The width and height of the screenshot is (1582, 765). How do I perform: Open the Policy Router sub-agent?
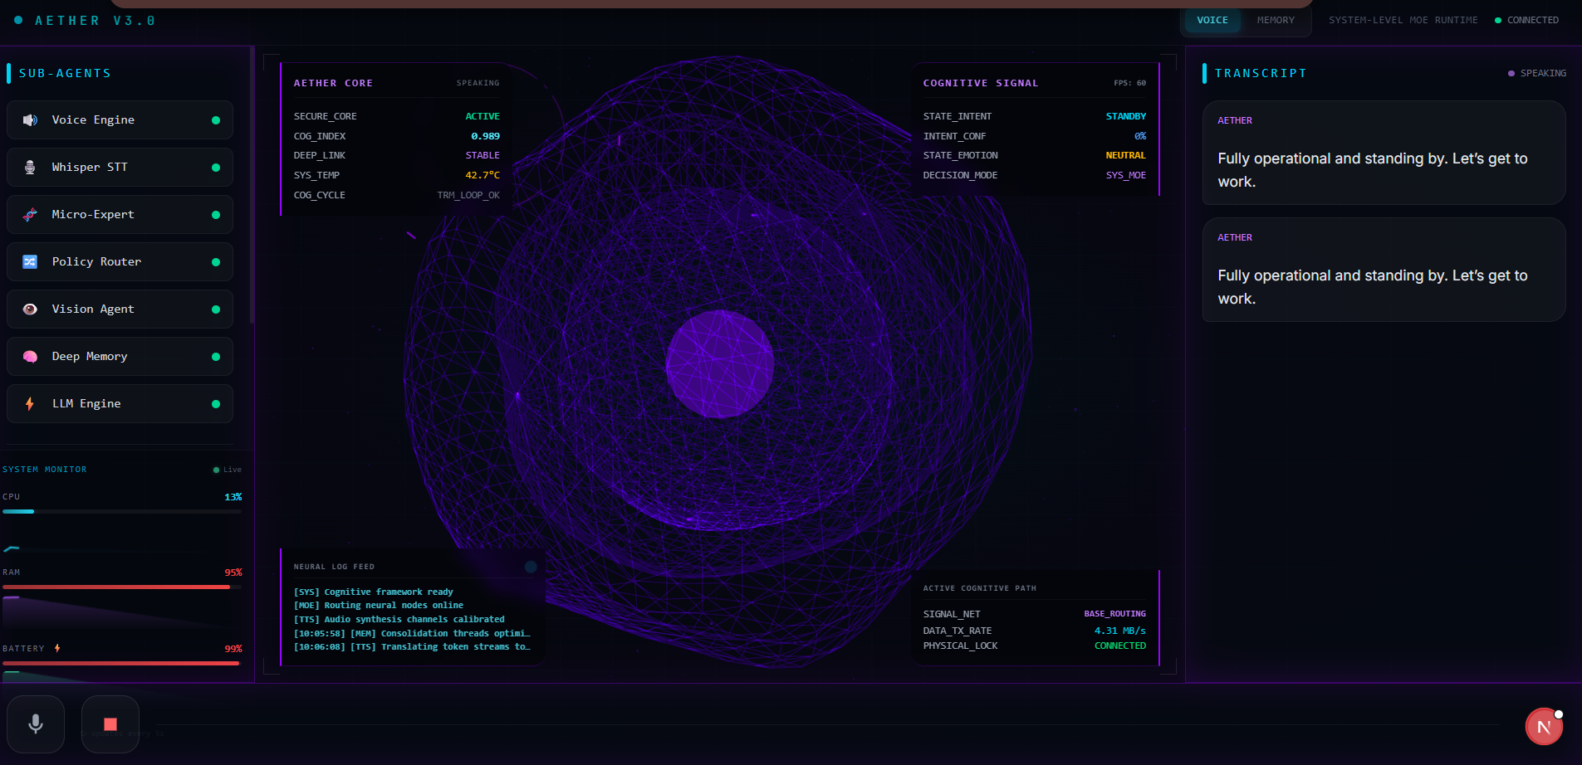tap(120, 262)
